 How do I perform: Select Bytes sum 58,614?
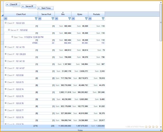point(85,50)
